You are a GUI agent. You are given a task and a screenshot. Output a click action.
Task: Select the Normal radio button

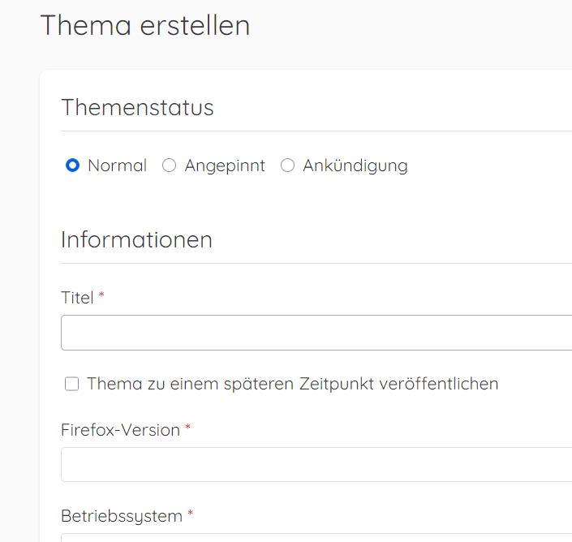tap(73, 166)
